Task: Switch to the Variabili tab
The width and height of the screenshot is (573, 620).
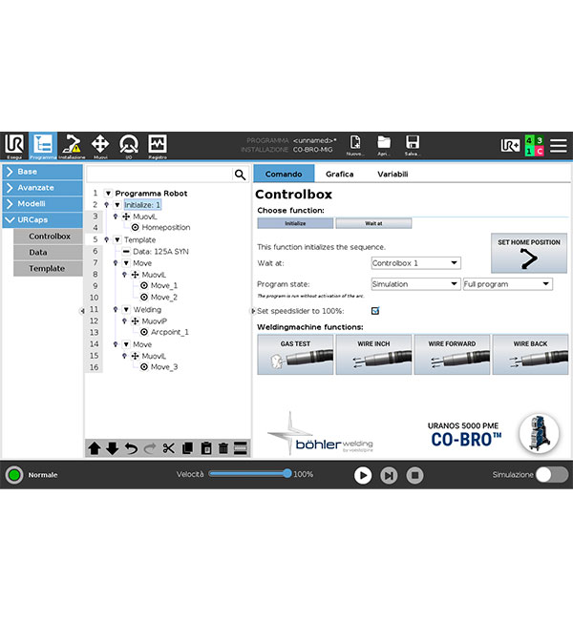Action: [393, 174]
